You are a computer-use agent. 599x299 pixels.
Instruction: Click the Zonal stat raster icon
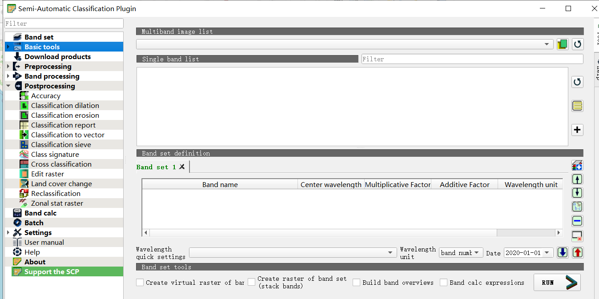[24, 203]
